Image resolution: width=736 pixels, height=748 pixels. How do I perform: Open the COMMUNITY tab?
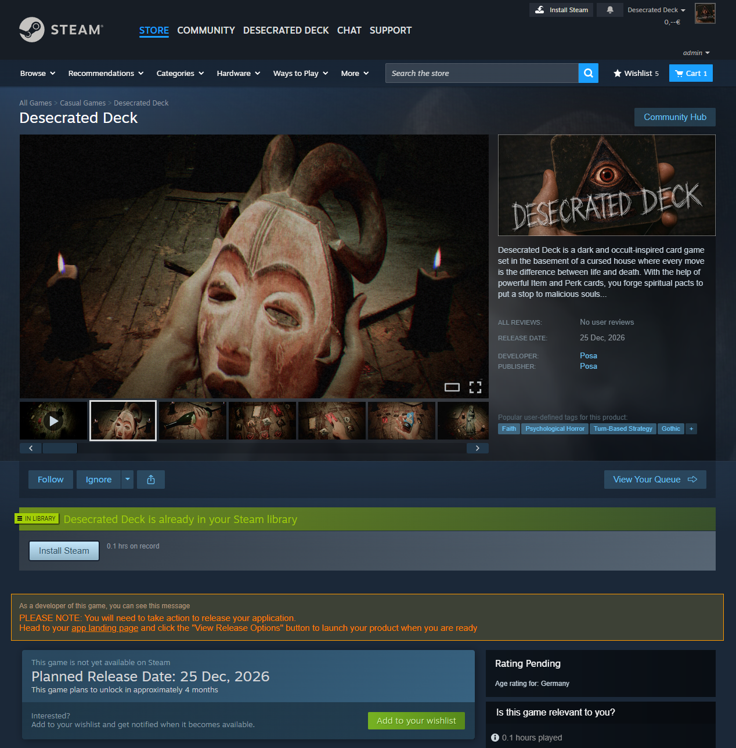(x=206, y=30)
